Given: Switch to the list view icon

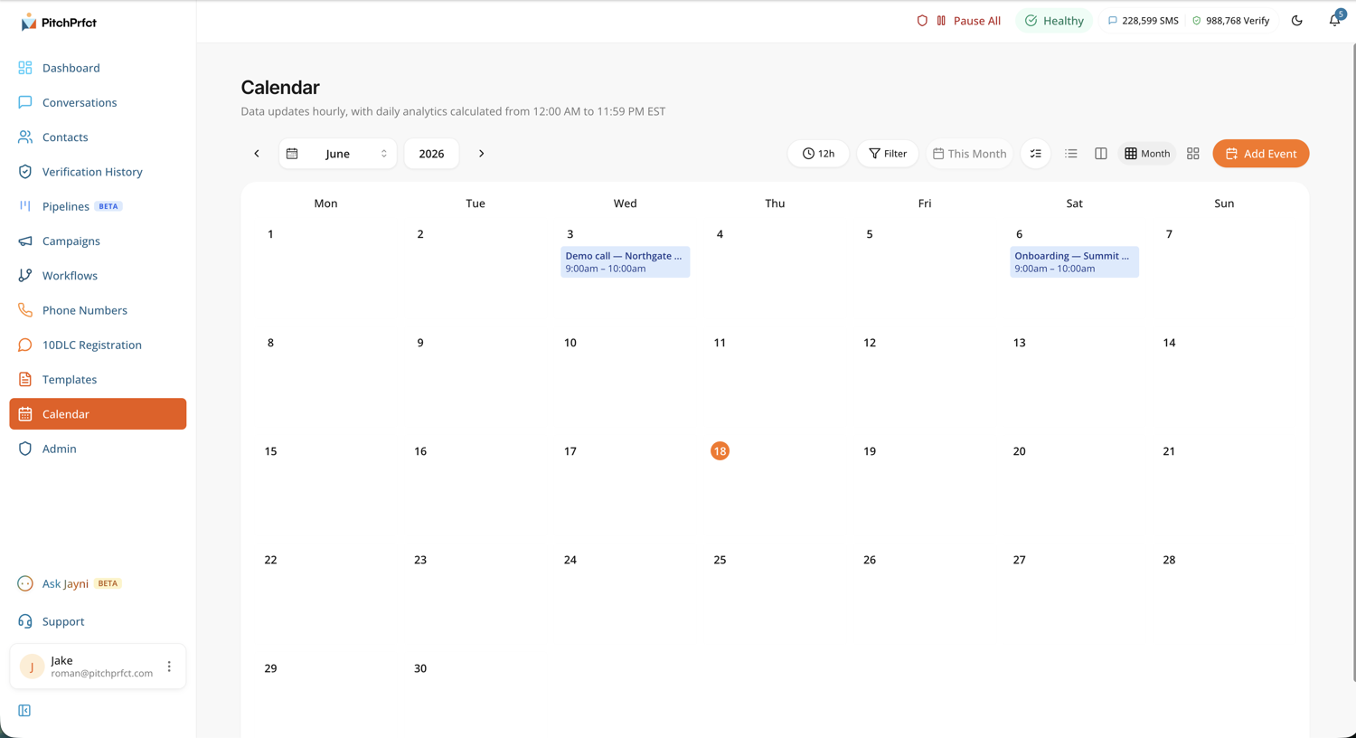Looking at the screenshot, I should tap(1071, 154).
